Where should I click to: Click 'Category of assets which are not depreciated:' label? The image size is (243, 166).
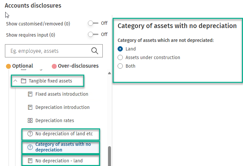pyautogui.click(x=166, y=40)
